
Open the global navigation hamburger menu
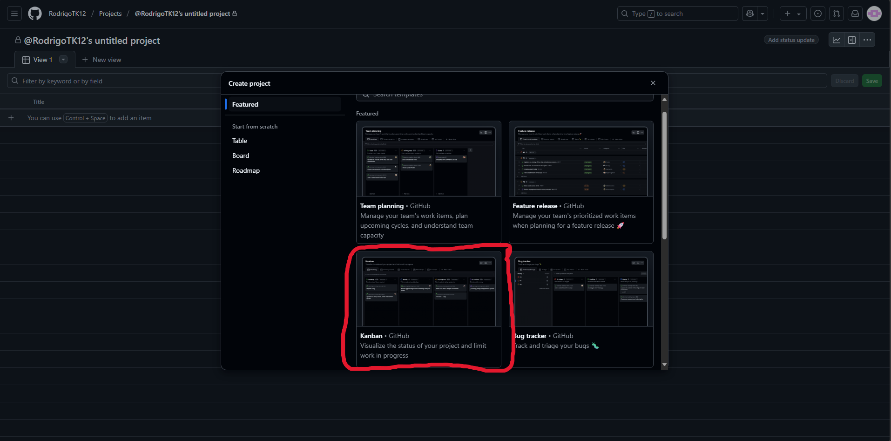point(14,14)
